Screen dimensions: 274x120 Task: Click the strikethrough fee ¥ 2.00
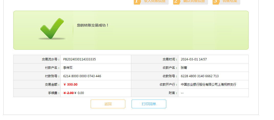click(68, 93)
